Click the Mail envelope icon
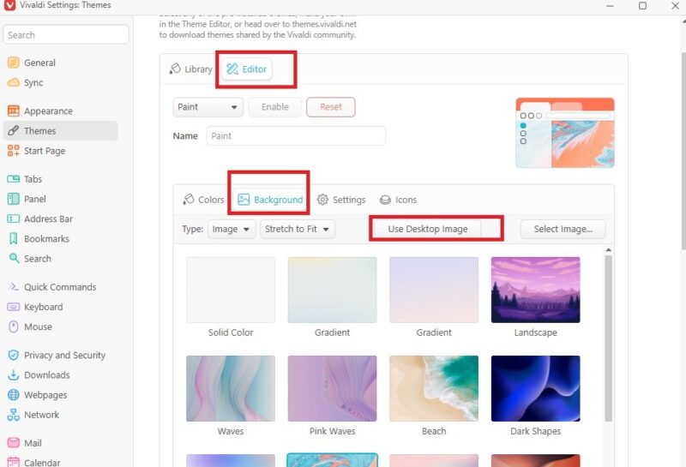 pyautogui.click(x=13, y=443)
